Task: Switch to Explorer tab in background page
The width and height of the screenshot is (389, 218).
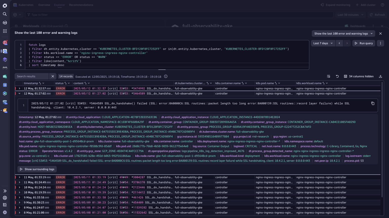Action: pos(60,5)
